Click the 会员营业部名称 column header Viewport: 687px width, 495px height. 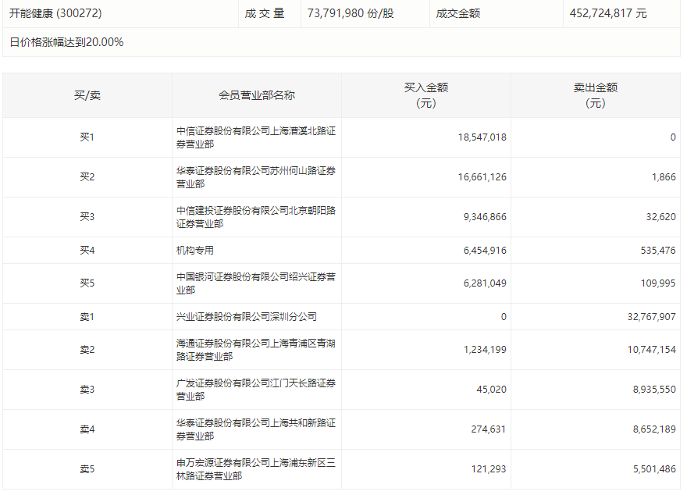257,95
